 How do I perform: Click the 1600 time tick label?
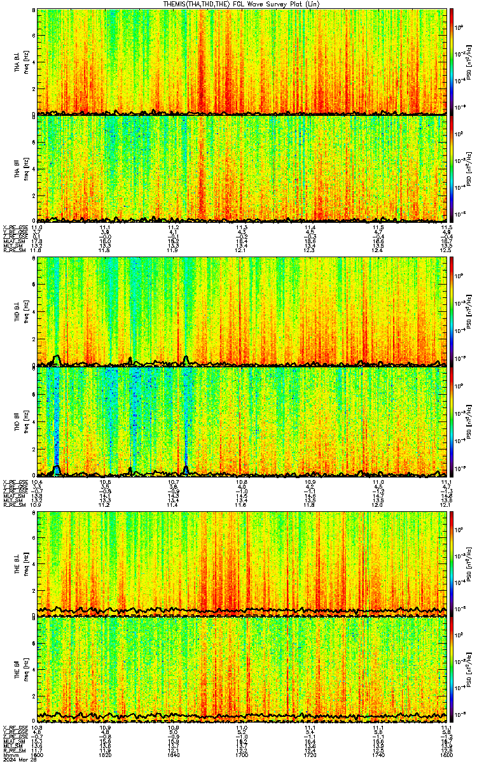point(38,754)
